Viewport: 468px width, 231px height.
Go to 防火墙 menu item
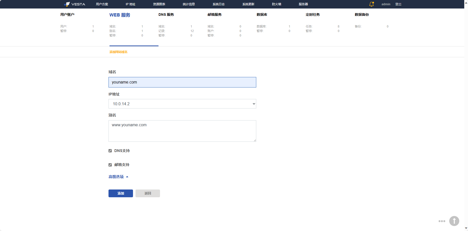click(x=276, y=4)
